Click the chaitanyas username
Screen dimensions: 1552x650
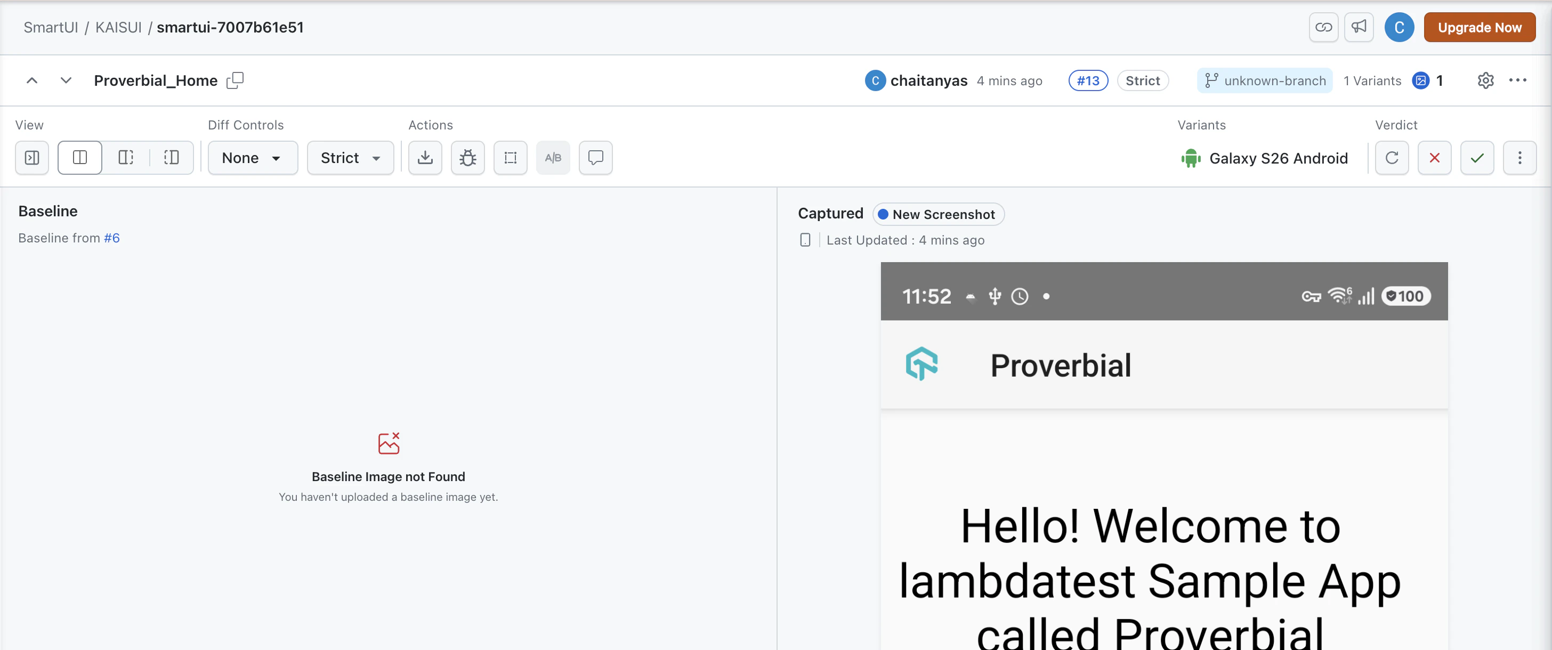click(928, 81)
